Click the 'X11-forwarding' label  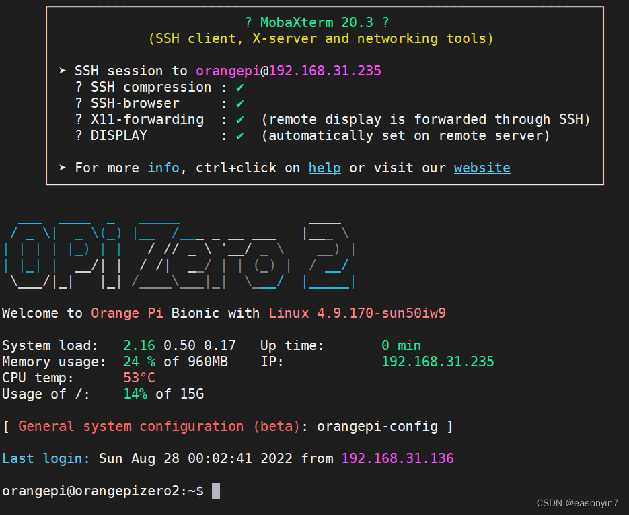(147, 120)
